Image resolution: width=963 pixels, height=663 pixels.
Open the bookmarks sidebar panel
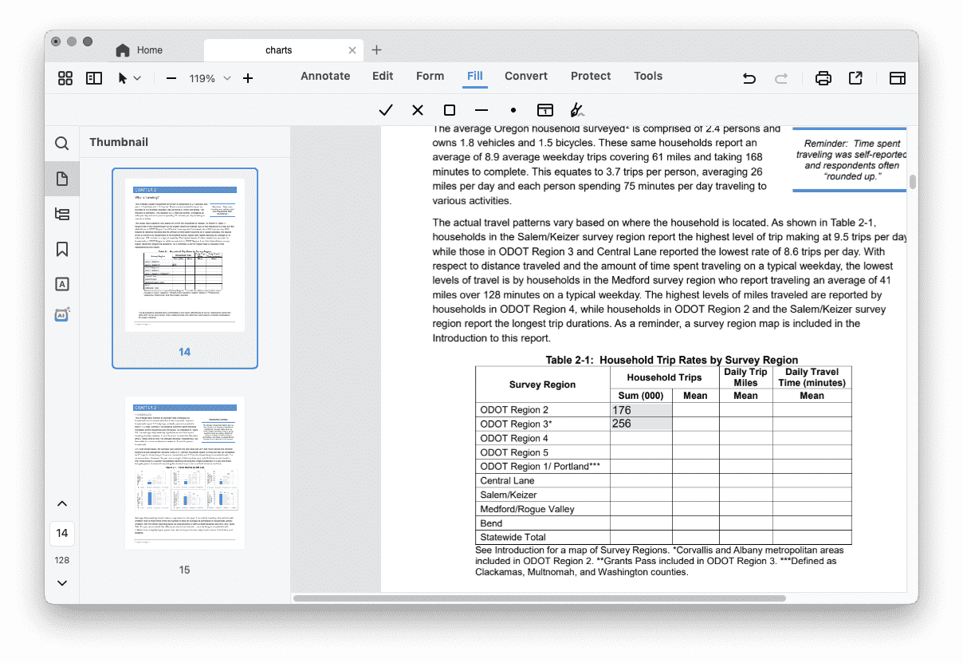(61, 249)
